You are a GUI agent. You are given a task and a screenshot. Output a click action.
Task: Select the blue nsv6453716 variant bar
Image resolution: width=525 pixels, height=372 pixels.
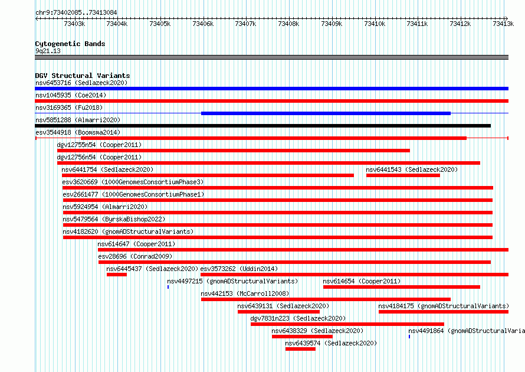click(271, 89)
